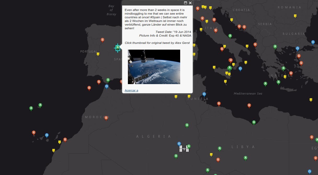Screen dimensions: 318x175
Task: Click the blue marker off the Tunisian coast
Action: point(204,94)
